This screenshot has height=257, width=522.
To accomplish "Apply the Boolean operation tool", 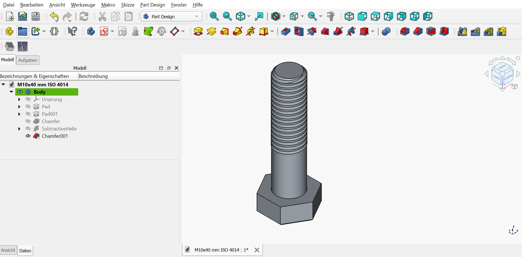I will pyautogui.click(x=386, y=32).
